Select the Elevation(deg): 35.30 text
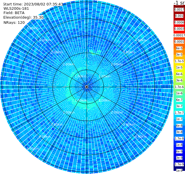 click(x=23, y=17)
